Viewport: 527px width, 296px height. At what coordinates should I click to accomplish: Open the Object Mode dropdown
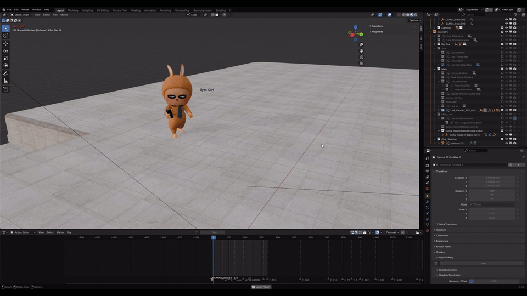click(21, 15)
